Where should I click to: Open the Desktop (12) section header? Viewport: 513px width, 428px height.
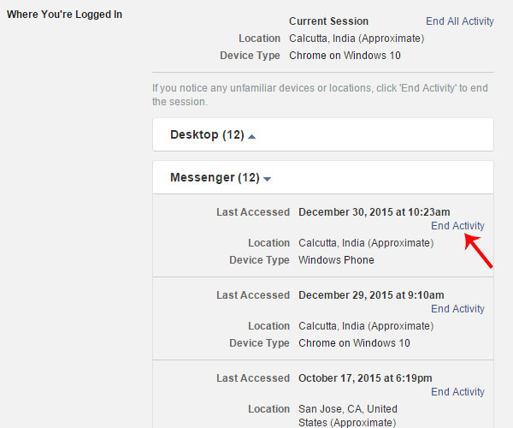tap(323, 134)
